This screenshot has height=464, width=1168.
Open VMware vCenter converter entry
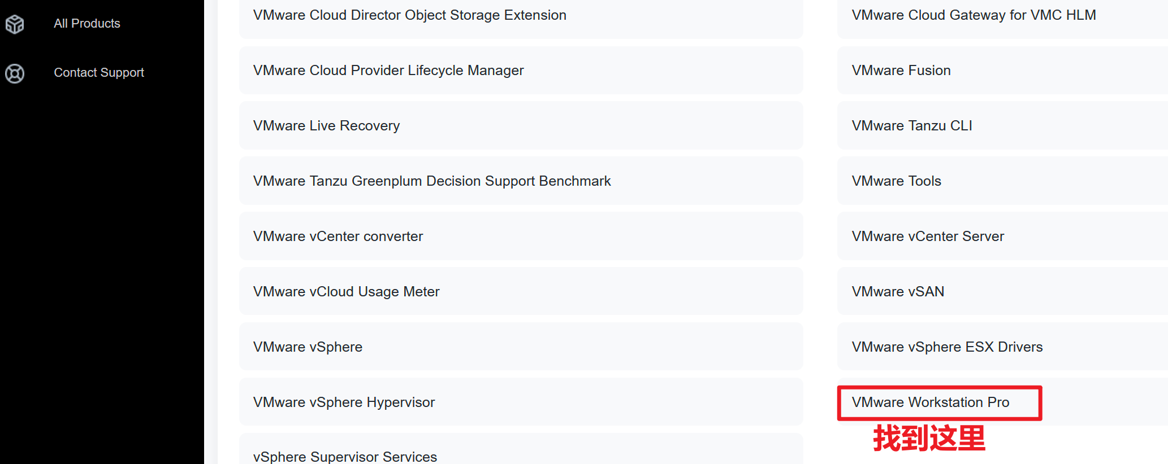point(338,237)
